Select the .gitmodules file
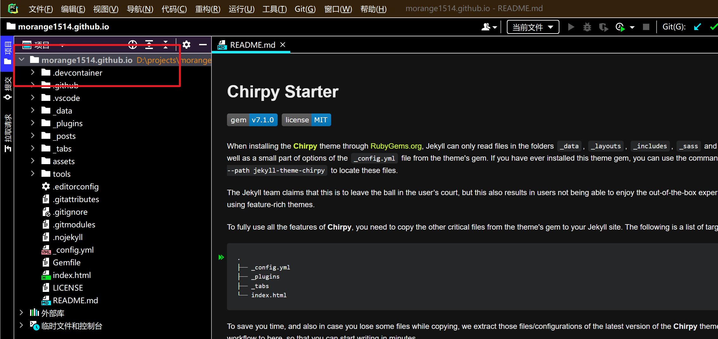 point(68,225)
